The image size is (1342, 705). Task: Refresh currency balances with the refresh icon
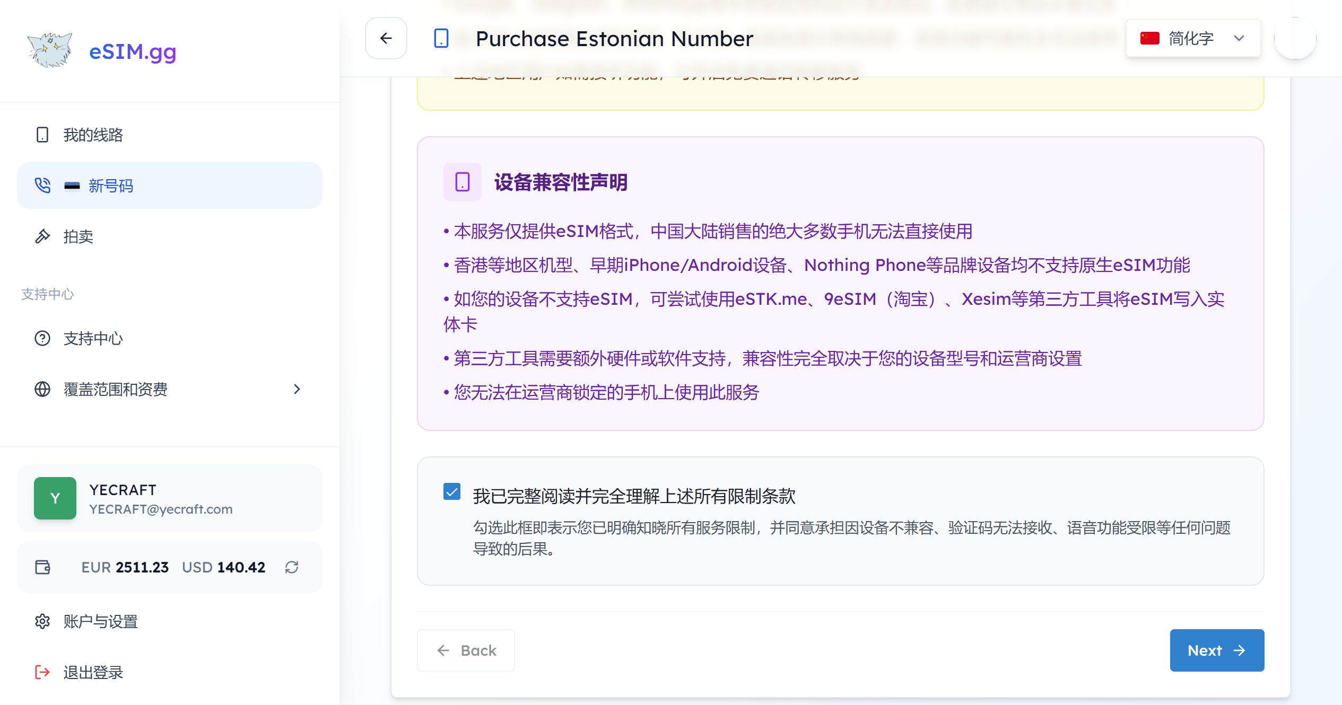(291, 567)
